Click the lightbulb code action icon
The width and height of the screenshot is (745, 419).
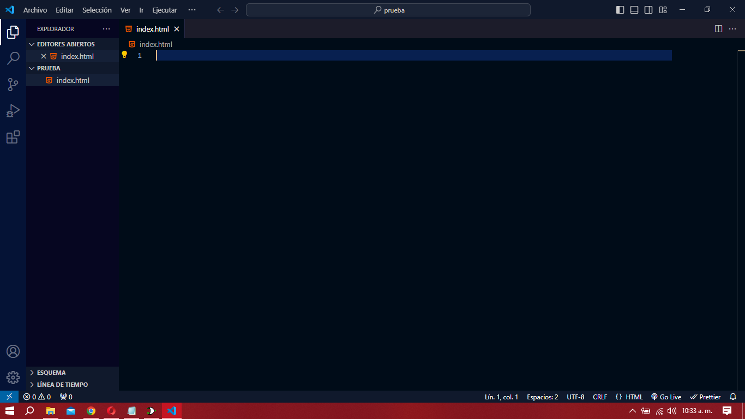tap(124, 55)
